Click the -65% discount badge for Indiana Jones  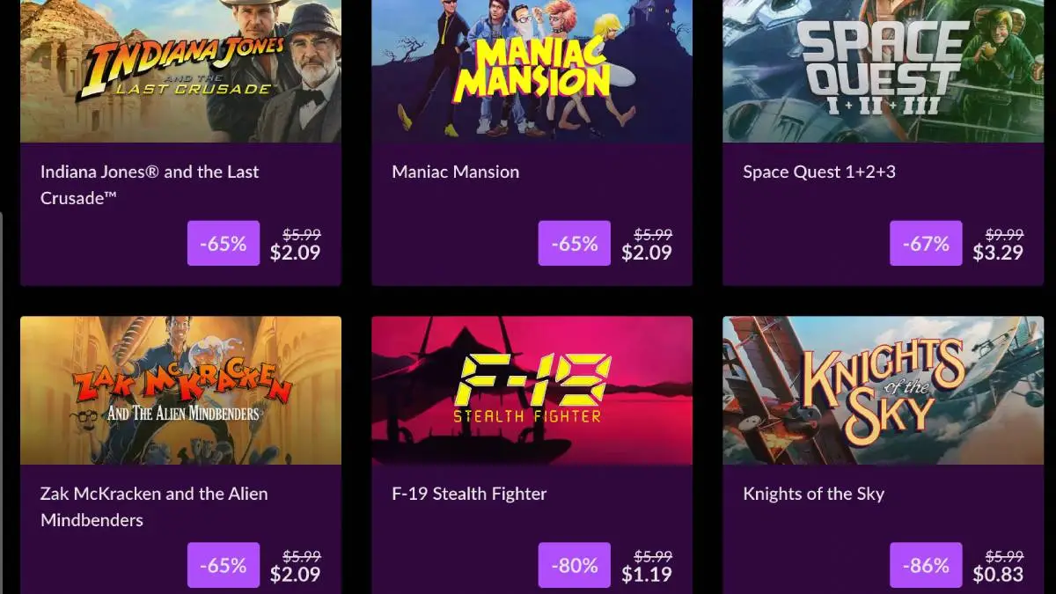[x=224, y=243]
